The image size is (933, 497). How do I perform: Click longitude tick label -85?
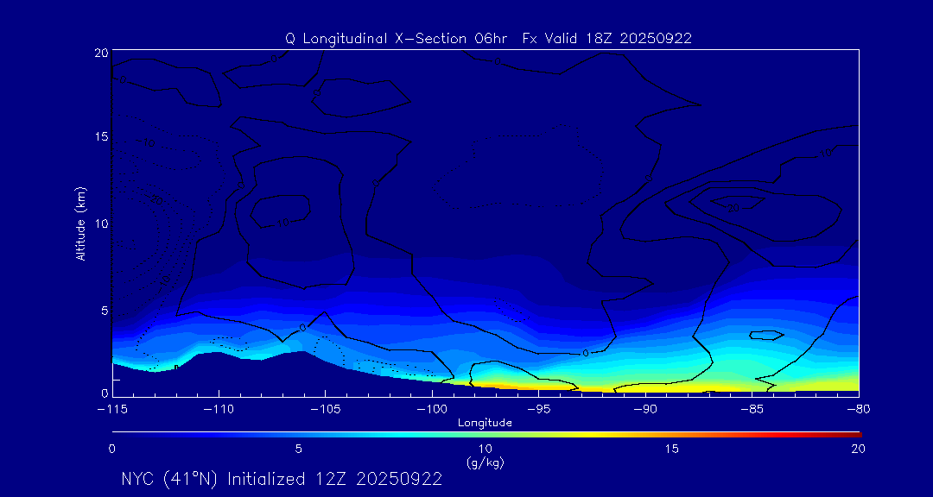[752, 410]
